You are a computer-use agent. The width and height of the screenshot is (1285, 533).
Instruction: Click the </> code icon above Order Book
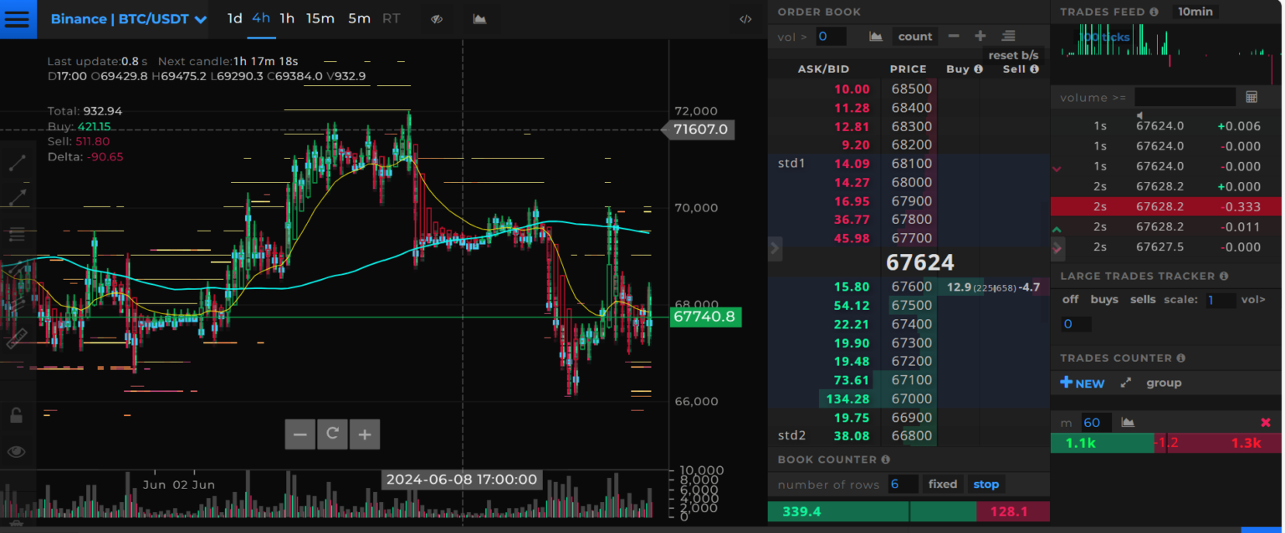745,18
